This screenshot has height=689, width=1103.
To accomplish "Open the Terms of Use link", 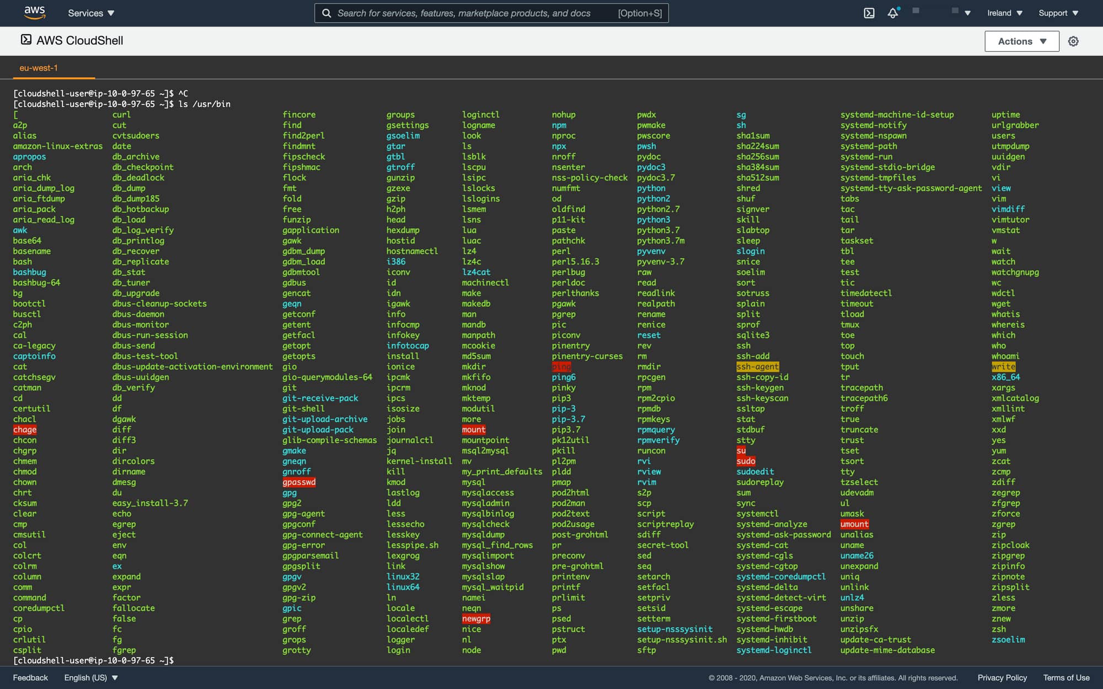I will click(1066, 677).
